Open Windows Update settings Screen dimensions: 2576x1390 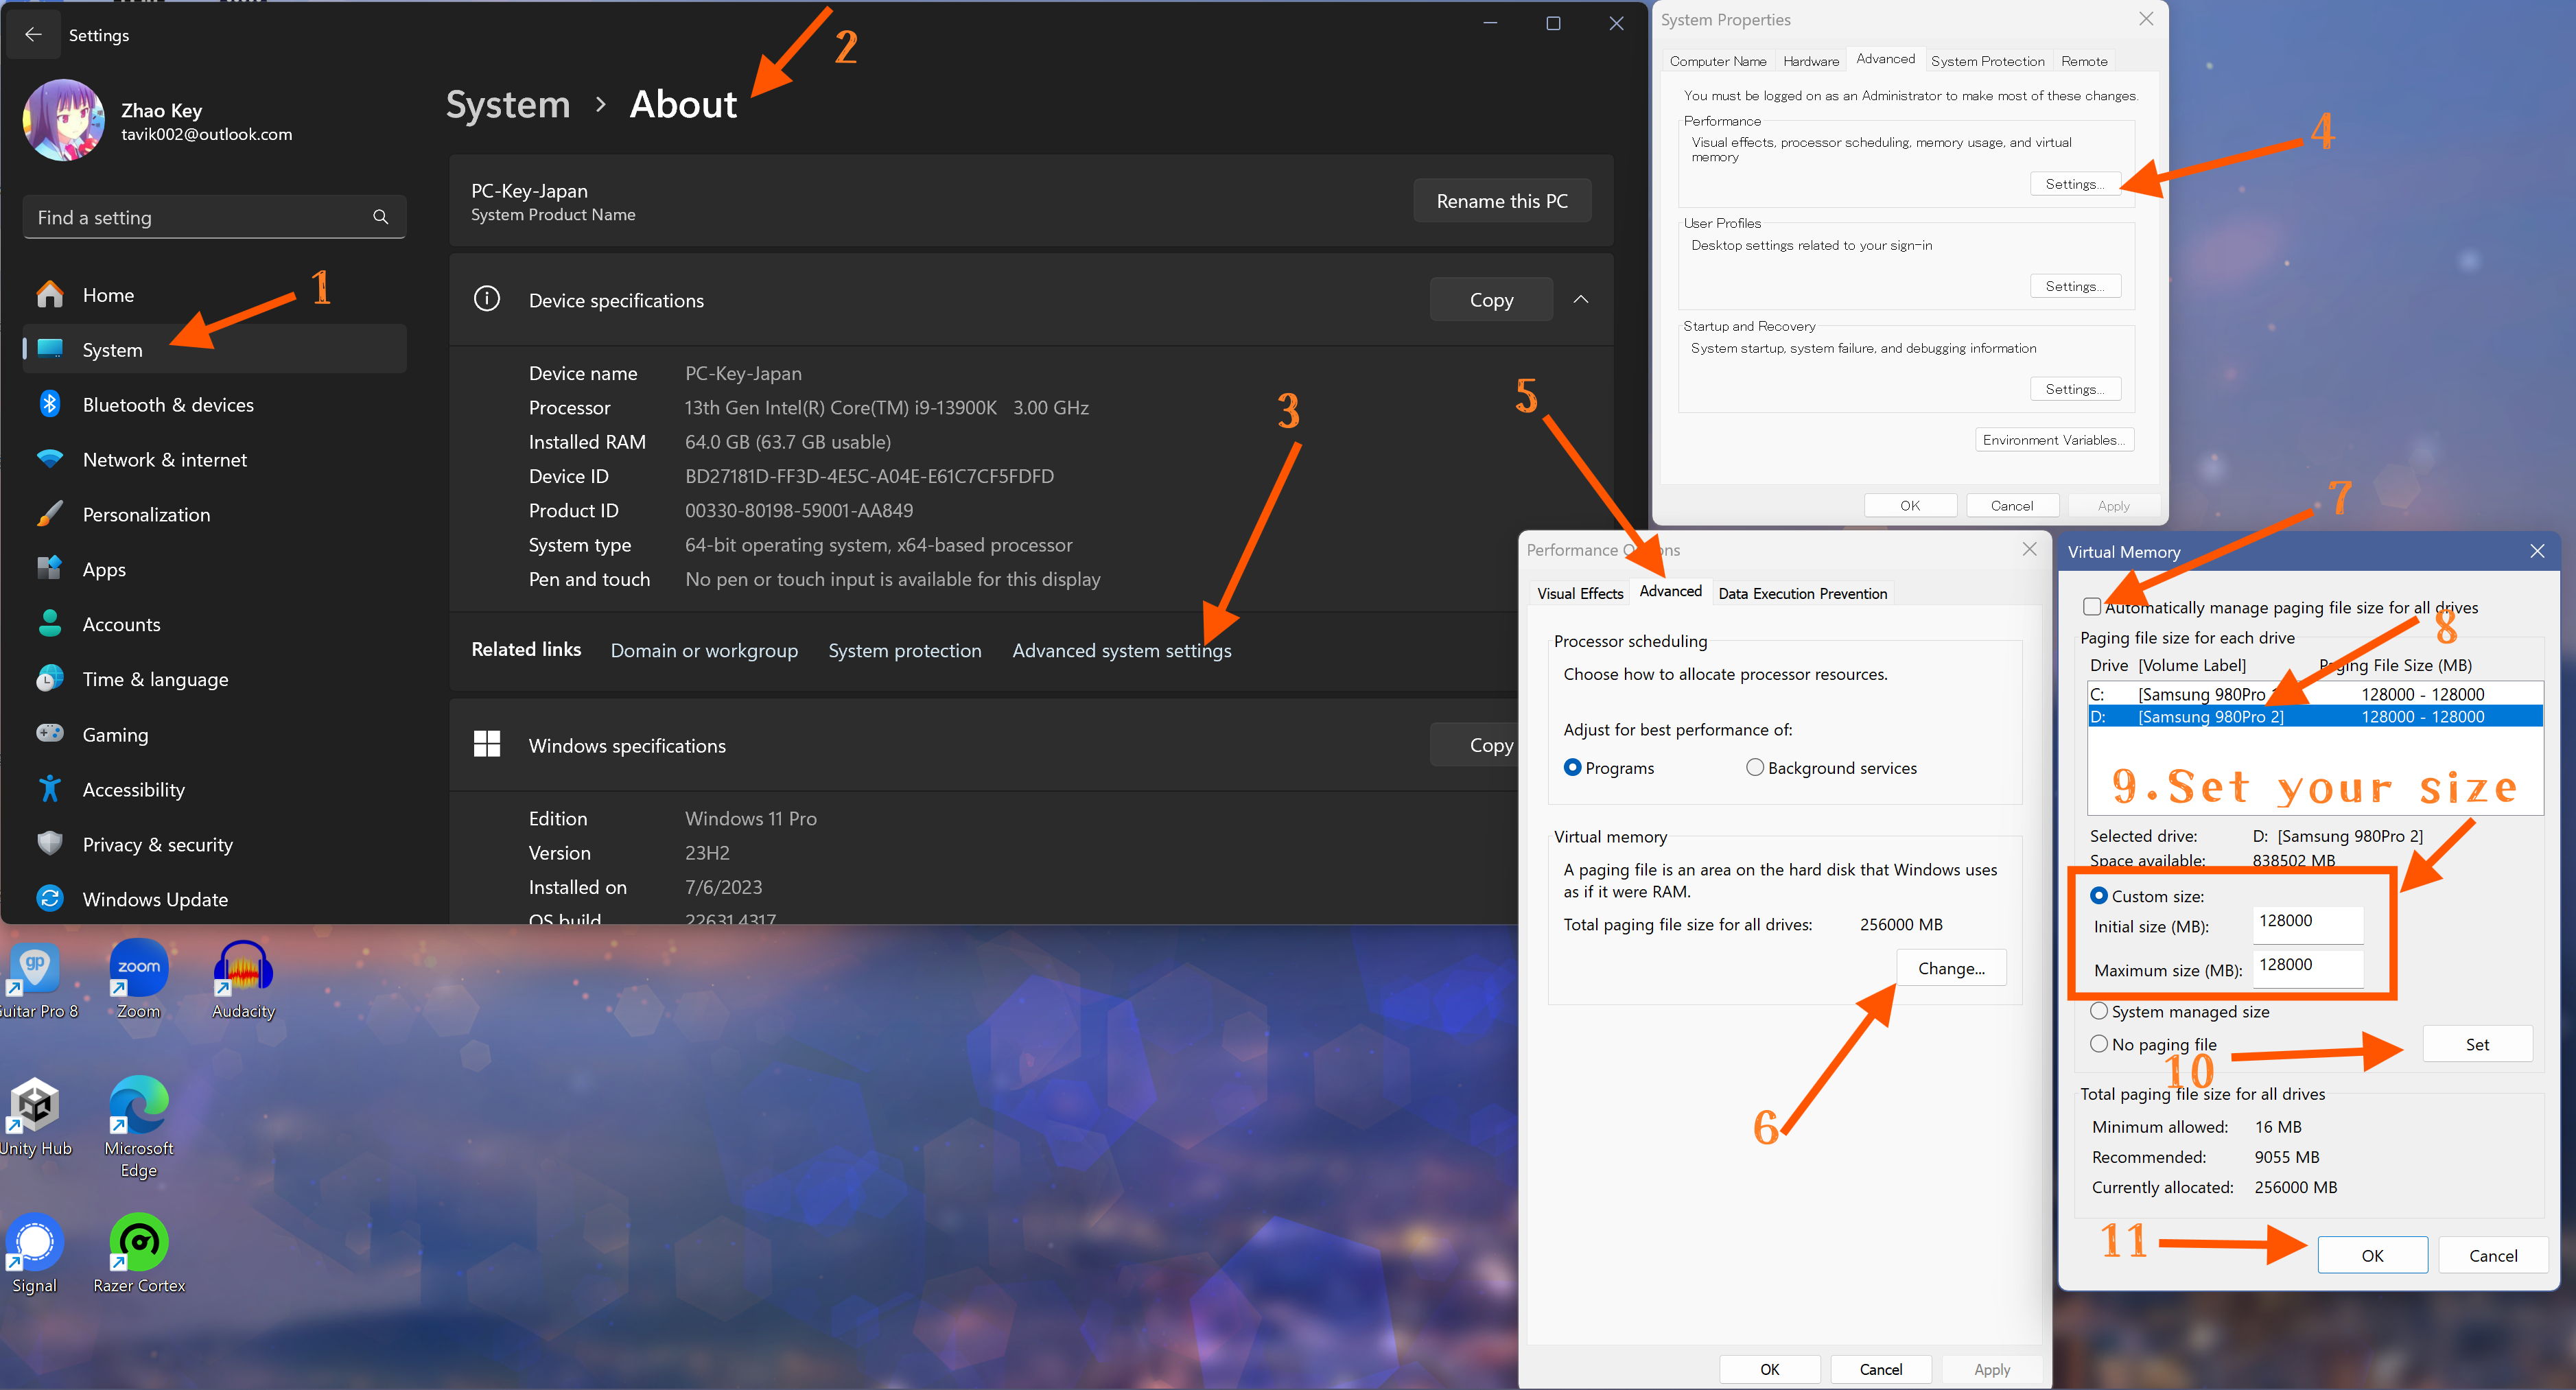214,899
